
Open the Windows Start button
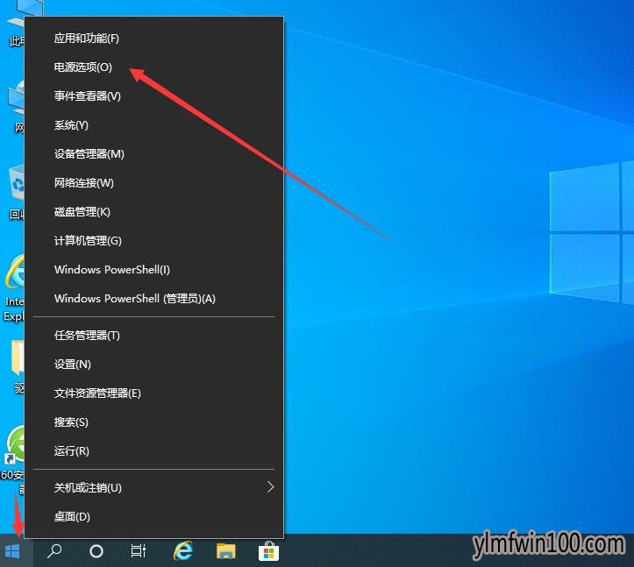click(12, 551)
